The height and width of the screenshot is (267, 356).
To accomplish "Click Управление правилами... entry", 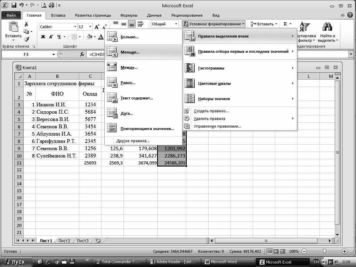I will (240, 126).
